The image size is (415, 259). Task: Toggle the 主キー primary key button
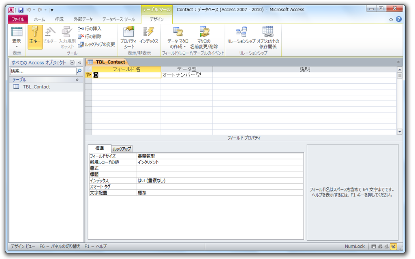click(35, 37)
